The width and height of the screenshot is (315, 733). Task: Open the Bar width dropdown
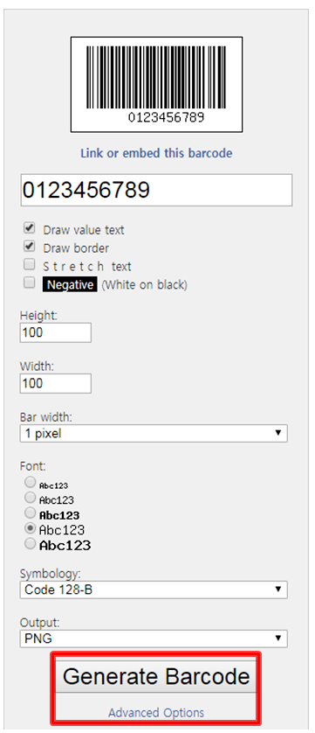click(x=154, y=433)
